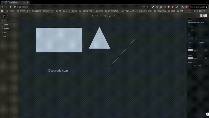Open the Chrome apps grid icon
The width and height of the screenshot is (209, 118).
[2, 11]
